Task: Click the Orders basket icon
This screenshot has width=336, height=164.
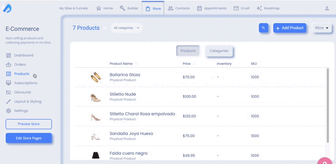Action: [x=8, y=65]
